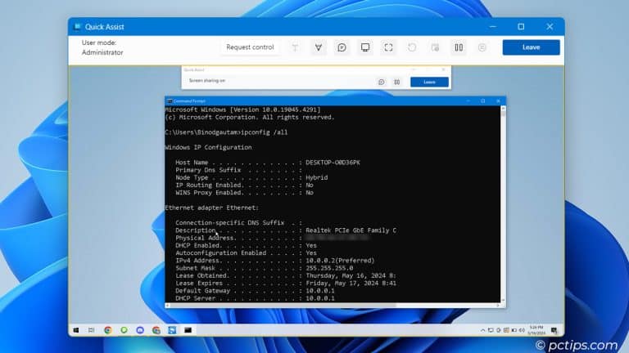
Task: Open the Task Manager icon in toolbar
Action: coord(435,47)
